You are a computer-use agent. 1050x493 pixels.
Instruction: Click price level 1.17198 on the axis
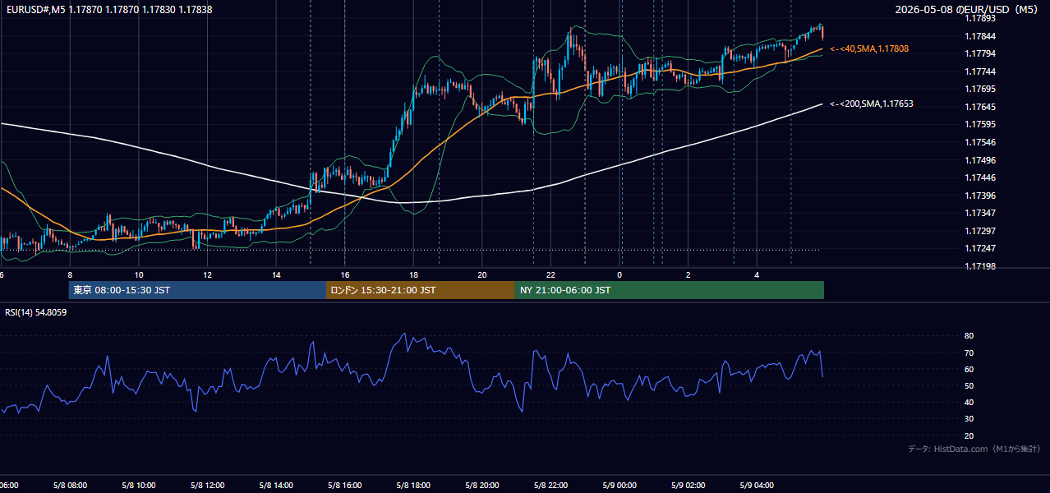(980, 266)
